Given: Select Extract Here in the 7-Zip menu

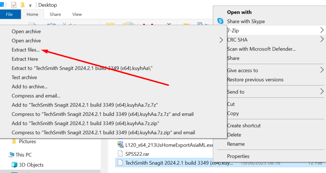Looking at the screenshot, I should 25,59.
